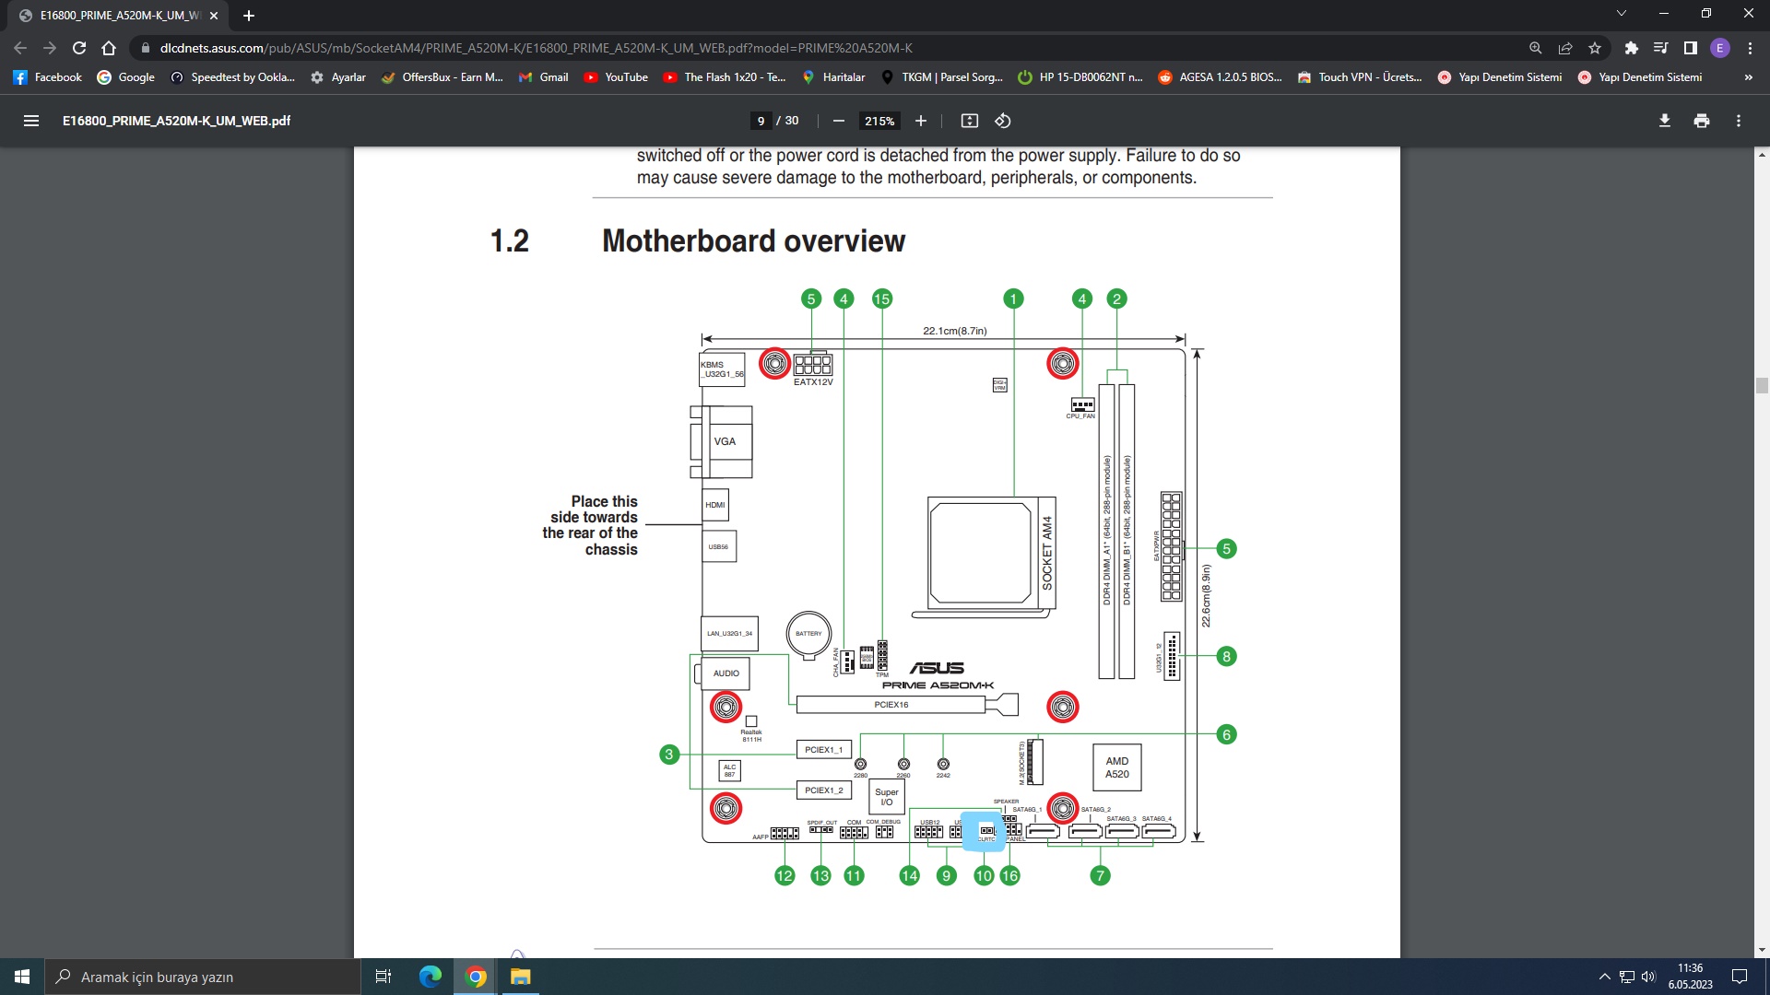Rotate the PDF counterclockwise
This screenshot has height=995, width=1770.
click(x=1003, y=121)
